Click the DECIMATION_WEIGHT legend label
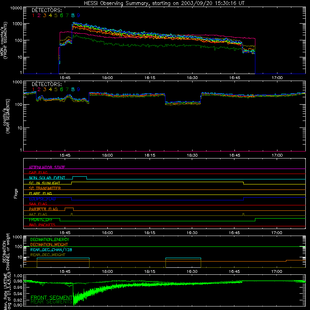Screen dimensions: 310x310 tap(49, 245)
